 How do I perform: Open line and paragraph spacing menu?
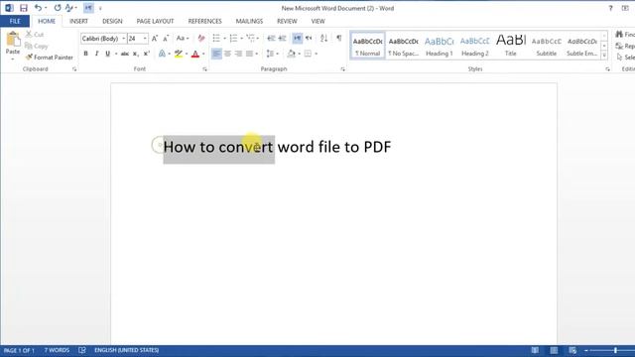pyautogui.click(x=272, y=54)
